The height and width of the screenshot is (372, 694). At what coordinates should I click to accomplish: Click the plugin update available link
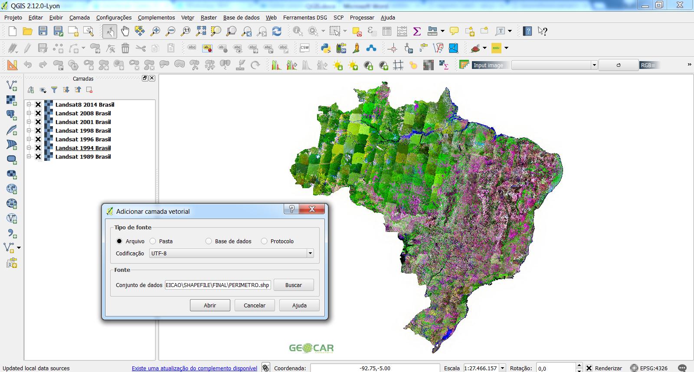(194, 368)
